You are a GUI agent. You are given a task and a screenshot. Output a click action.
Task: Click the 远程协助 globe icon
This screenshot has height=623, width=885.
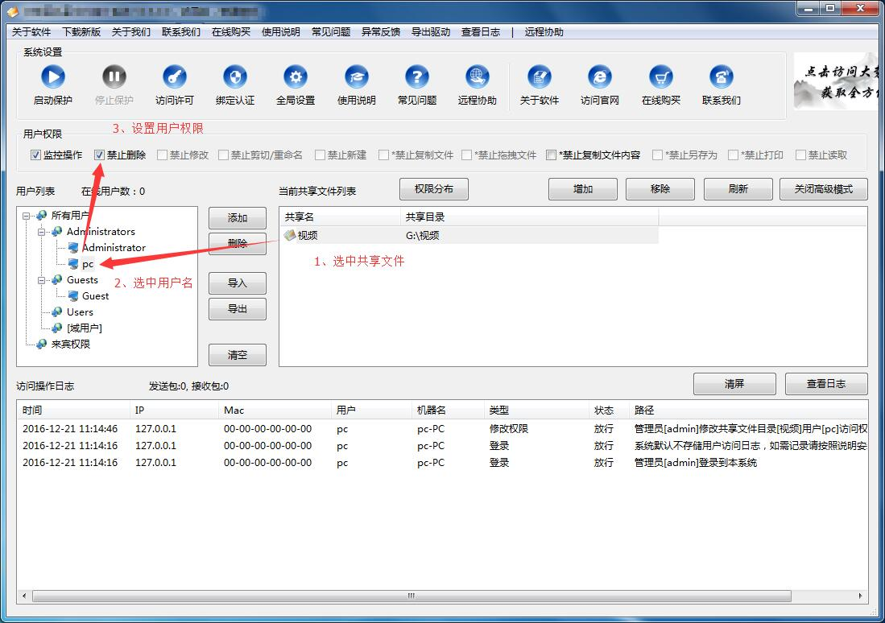478,77
